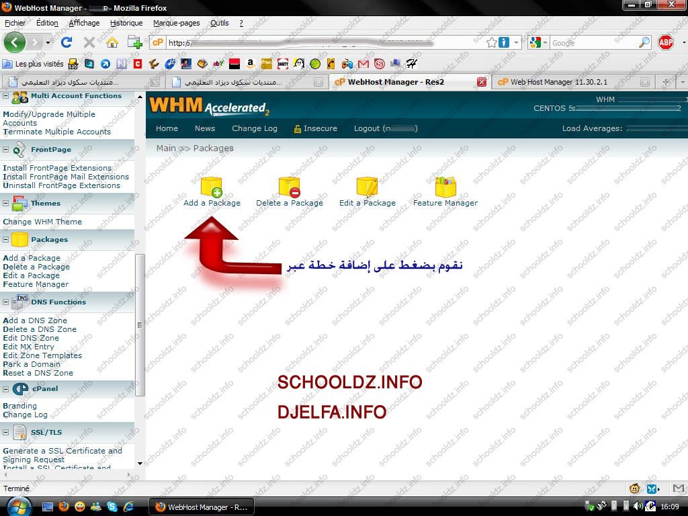
Task: Click Install FrontPage Extensions link
Action: [x=57, y=168]
